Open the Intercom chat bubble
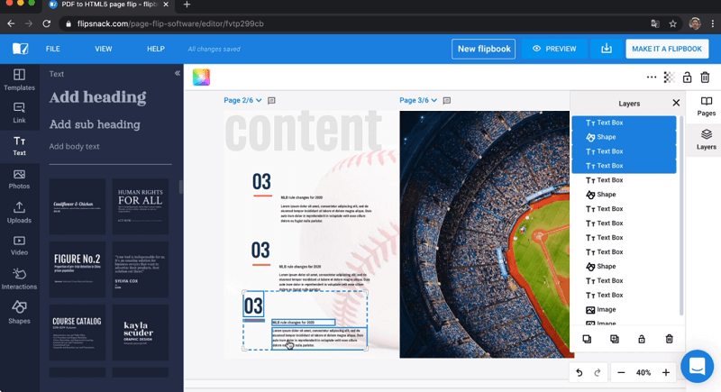 697,367
